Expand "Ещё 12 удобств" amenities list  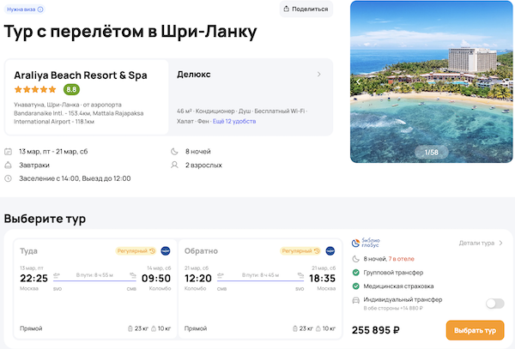tap(234, 122)
